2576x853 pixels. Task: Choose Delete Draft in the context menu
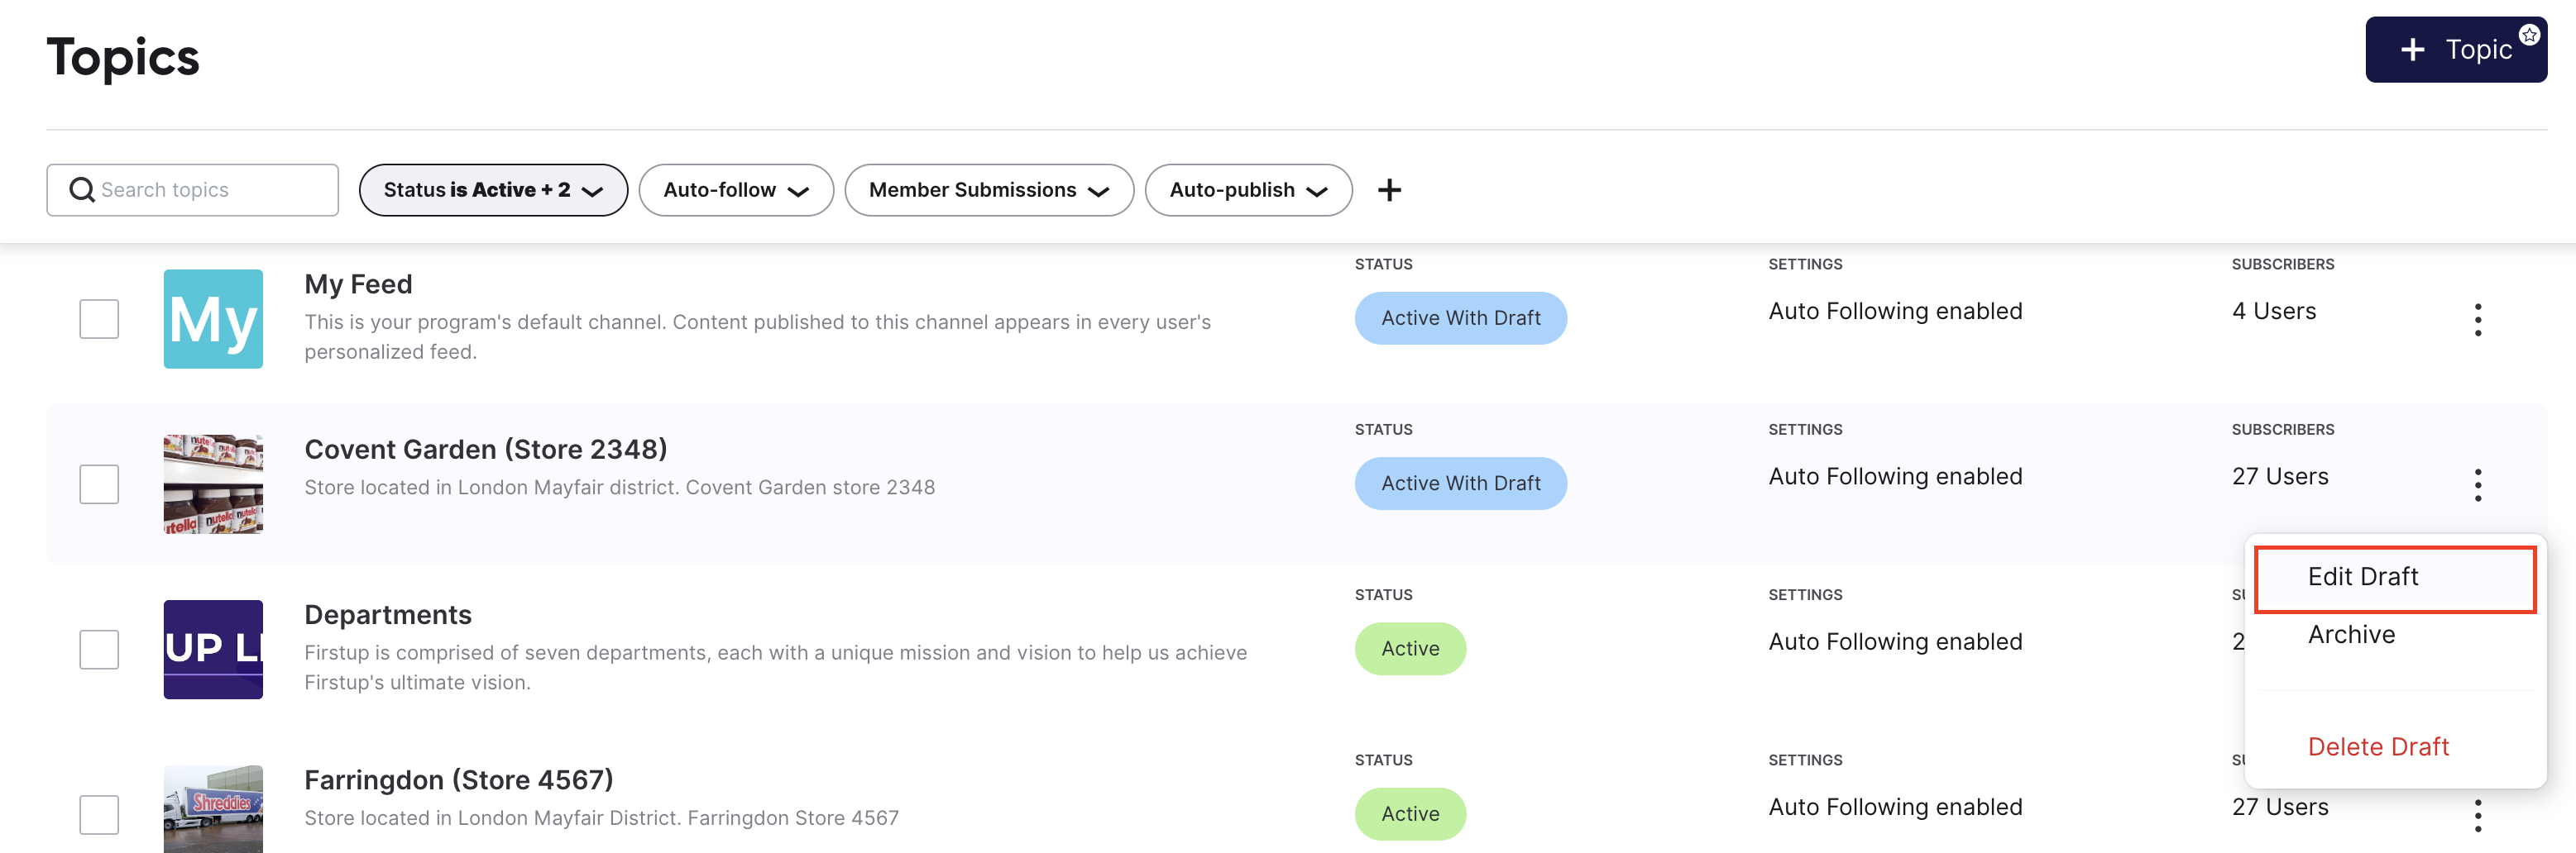[2378, 747]
